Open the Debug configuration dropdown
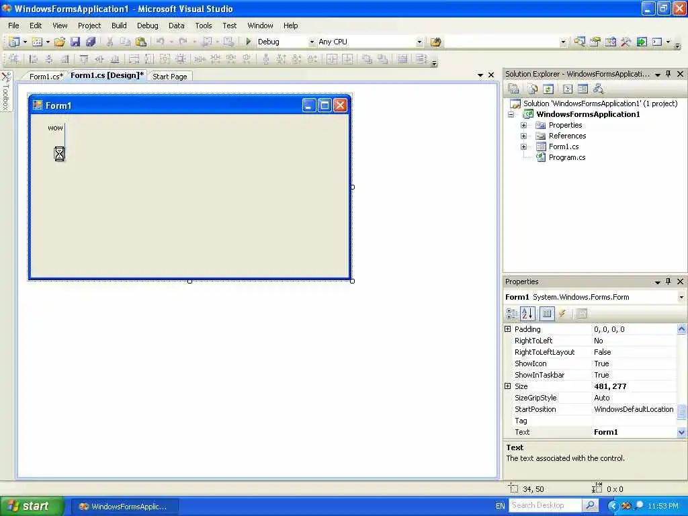Viewport: 688px width, 516px height. 312,42
